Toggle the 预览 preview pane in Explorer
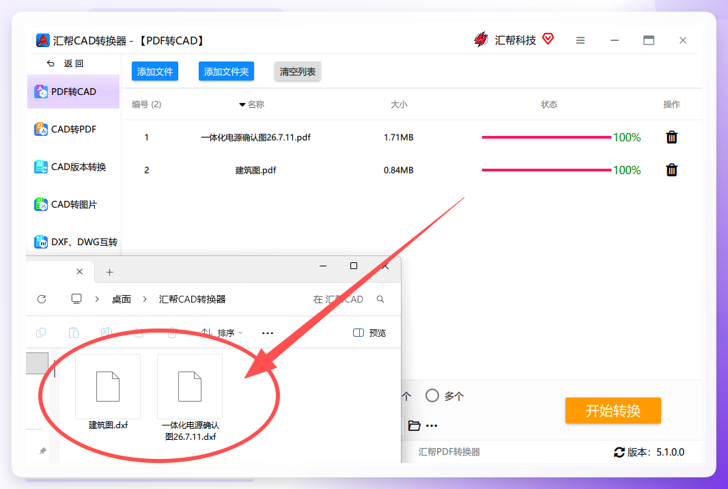The width and height of the screenshot is (728, 489). click(369, 333)
